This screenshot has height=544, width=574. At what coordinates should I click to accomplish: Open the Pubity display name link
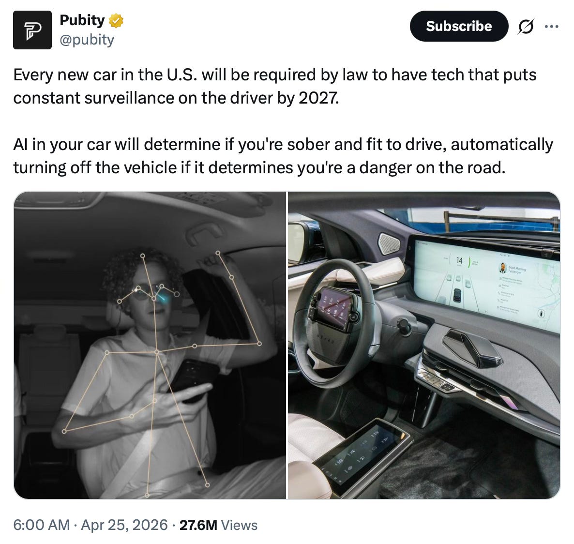pyautogui.click(x=82, y=20)
